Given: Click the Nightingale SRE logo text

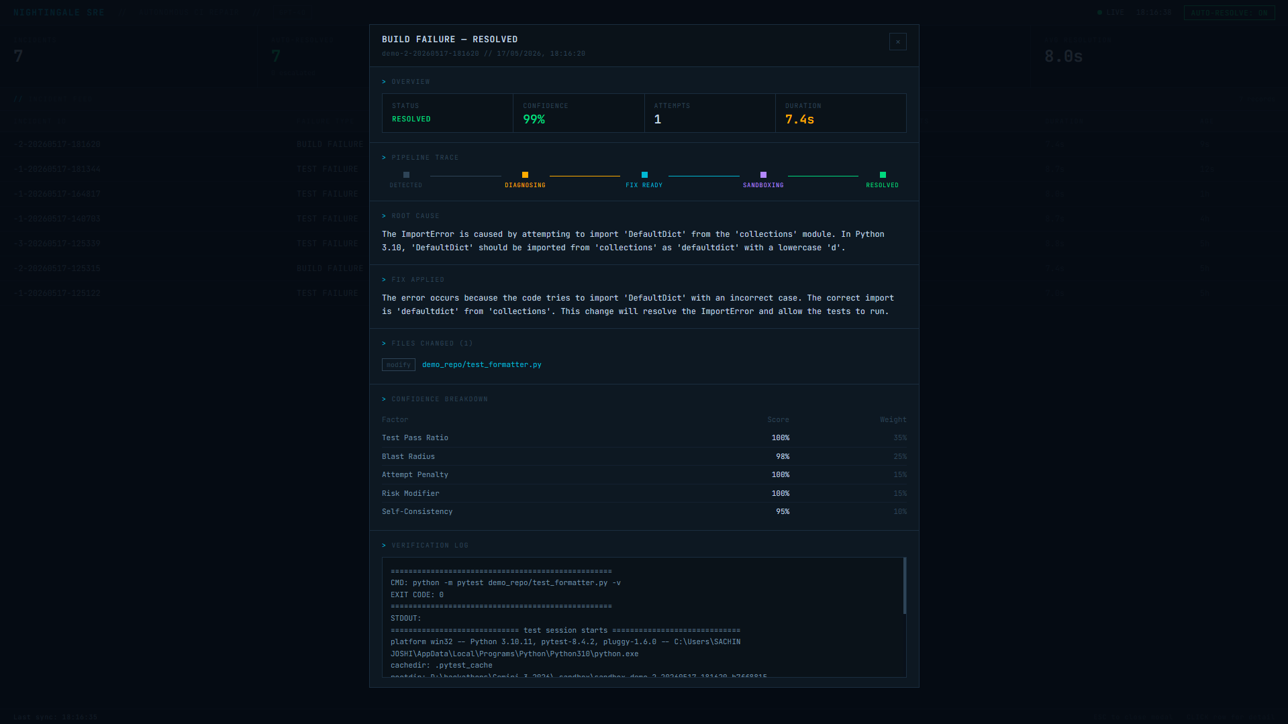Looking at the screenshot, I should tap(59, 13).
